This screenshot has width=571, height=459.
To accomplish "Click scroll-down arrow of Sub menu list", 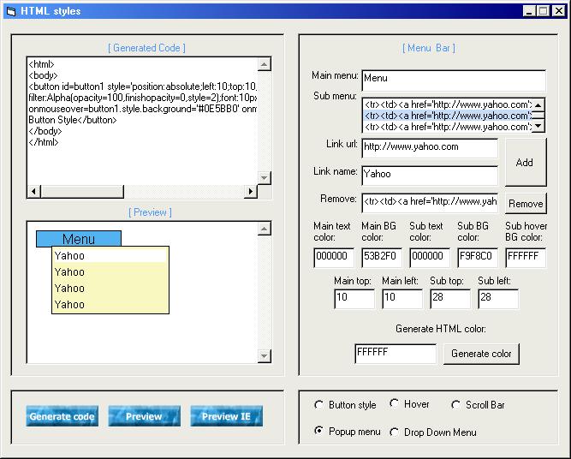I will tap(538, 126).
